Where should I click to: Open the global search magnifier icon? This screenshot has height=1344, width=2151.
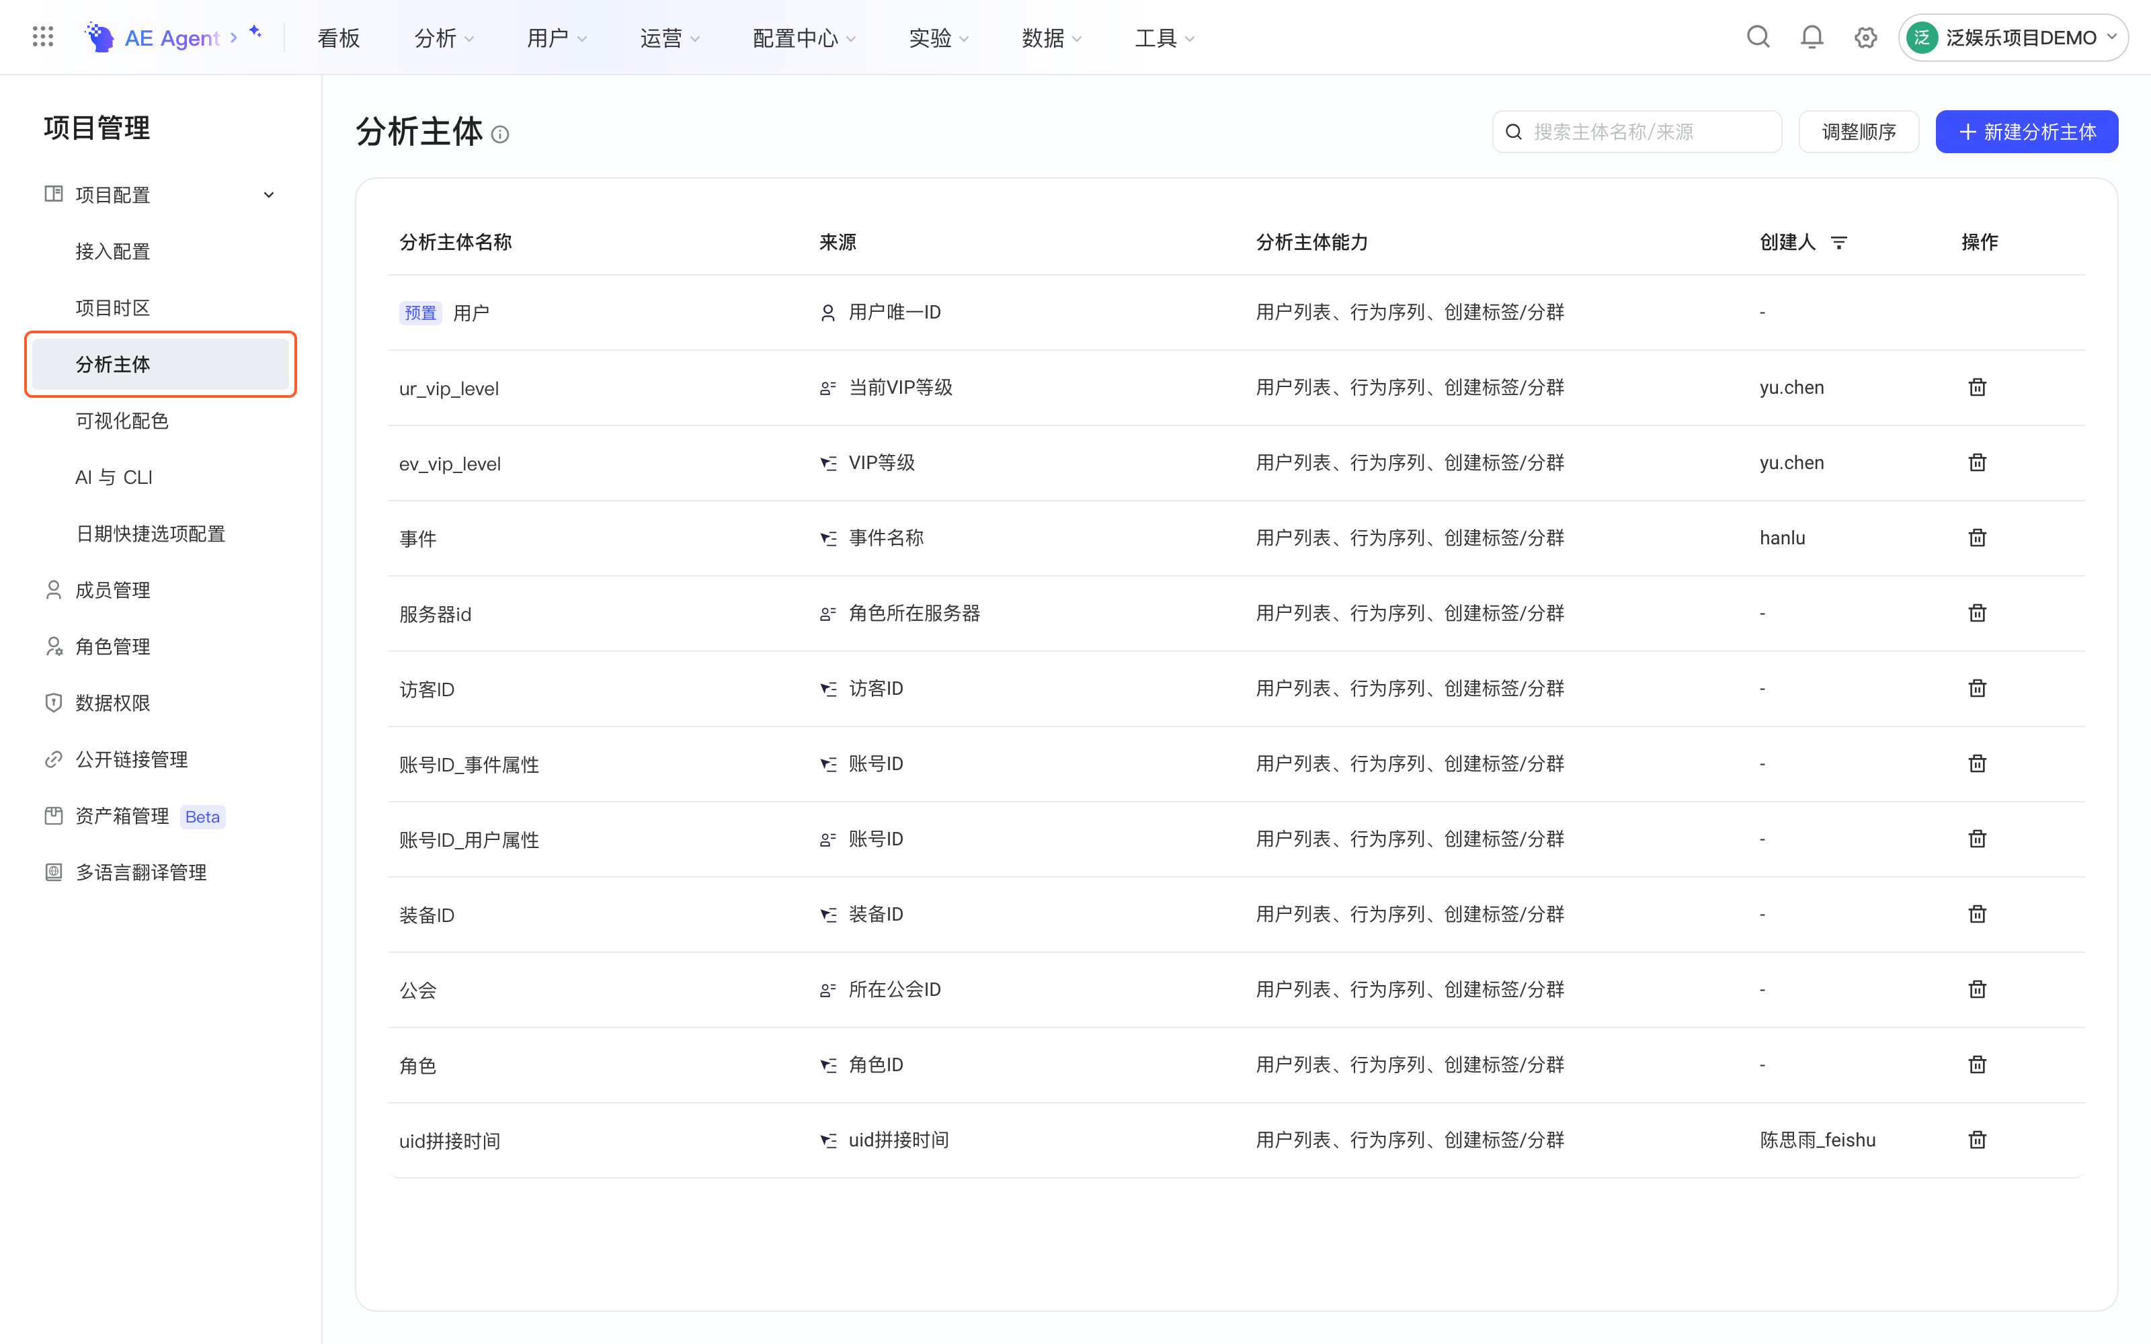pyautogui.click(x=1757, y=38)
